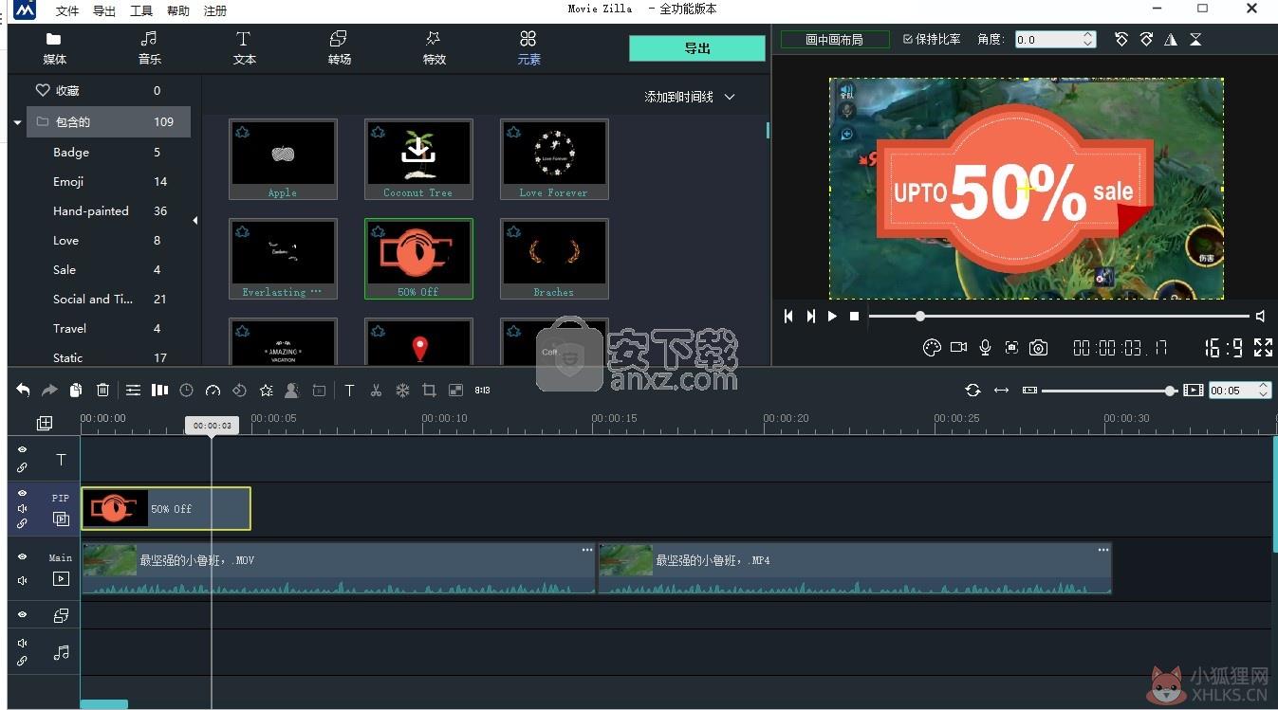Open the 工具 menu
The width and height of the screenshot is (1278, 710).
pyautogui.click(x=141, y=10)
